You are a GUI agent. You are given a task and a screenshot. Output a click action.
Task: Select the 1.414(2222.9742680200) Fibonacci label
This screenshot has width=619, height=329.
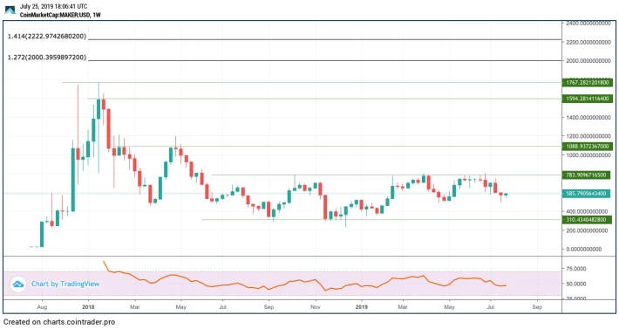[47, 37]
